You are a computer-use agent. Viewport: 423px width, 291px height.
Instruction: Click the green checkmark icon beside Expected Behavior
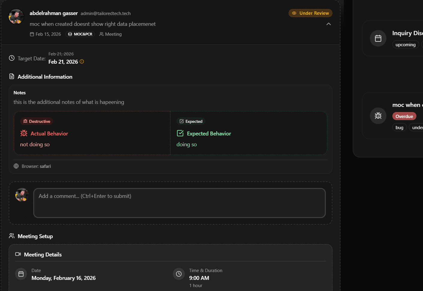tap(180, 133)
